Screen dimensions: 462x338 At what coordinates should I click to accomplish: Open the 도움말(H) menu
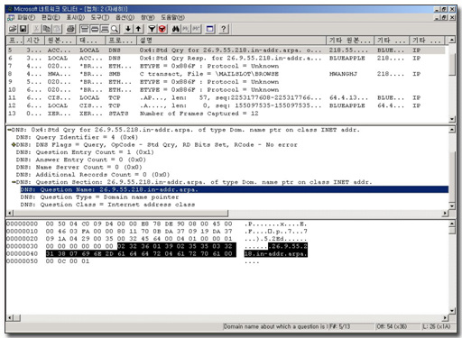pyautogui.click(x=172, y=17)
